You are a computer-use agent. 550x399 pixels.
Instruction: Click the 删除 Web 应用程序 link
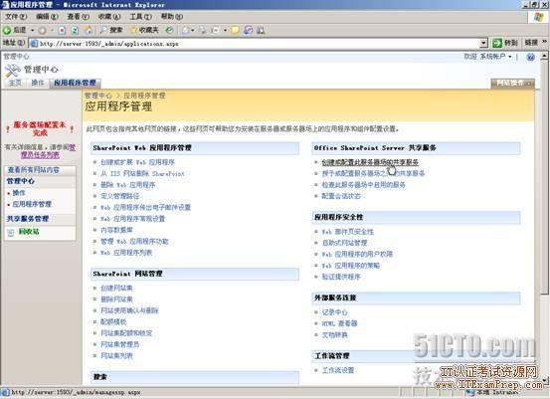pos(127,185)
